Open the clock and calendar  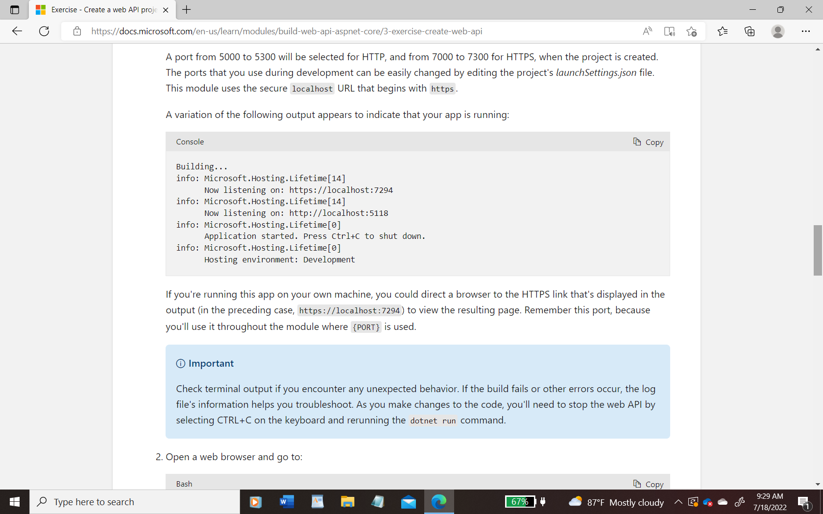[x=770, y=502]
